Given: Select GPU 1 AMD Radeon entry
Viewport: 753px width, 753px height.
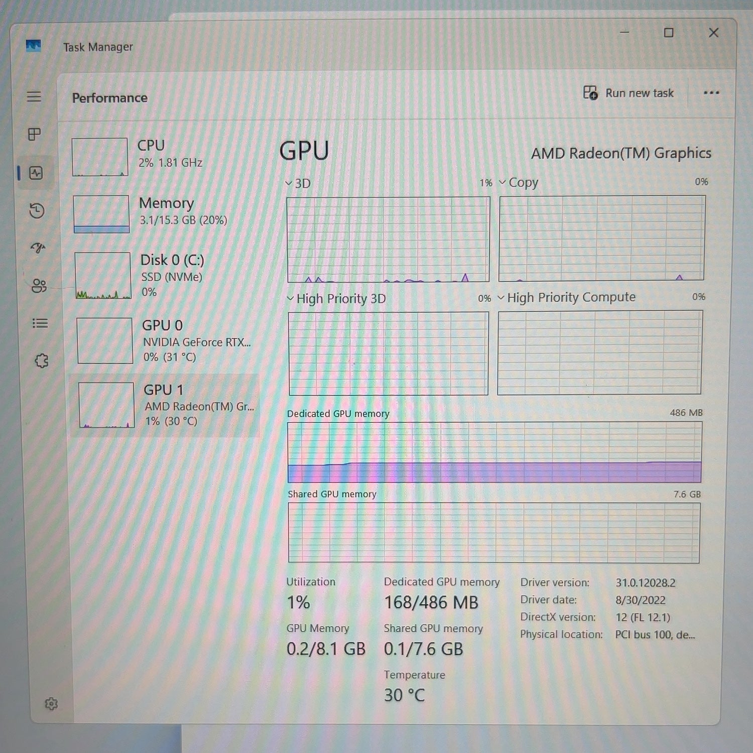Looking at the screenshot, I should [x=165, y=405].
